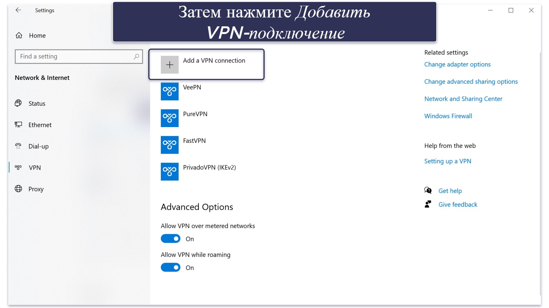Click the Get help chat icon
Viewport: 549px width, 308px height.
(428, 190)
